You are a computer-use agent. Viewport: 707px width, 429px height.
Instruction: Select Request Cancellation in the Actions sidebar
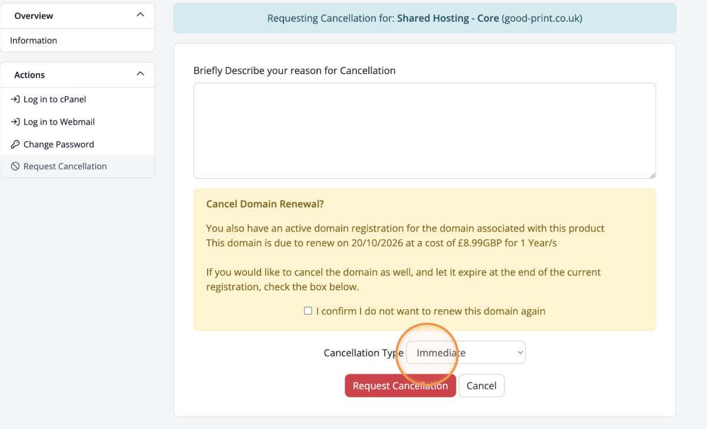pos(65,166)
